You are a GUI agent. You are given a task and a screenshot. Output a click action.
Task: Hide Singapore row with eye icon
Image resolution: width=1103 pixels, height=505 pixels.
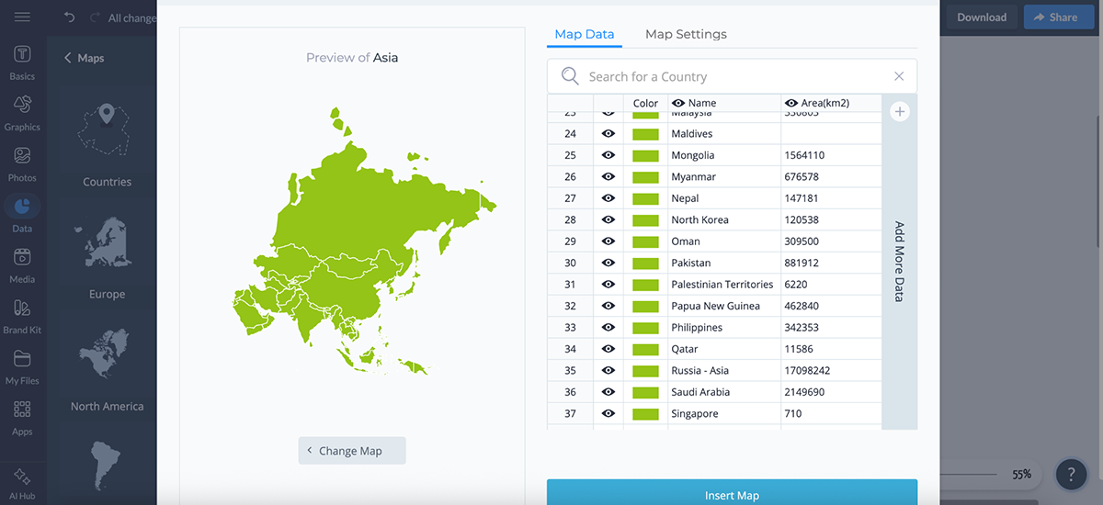[x=608, y=413]
